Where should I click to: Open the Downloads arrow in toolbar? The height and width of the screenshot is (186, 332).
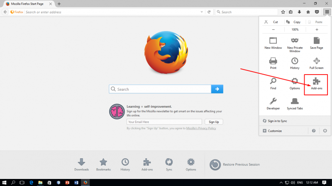[x=299, y=12]
